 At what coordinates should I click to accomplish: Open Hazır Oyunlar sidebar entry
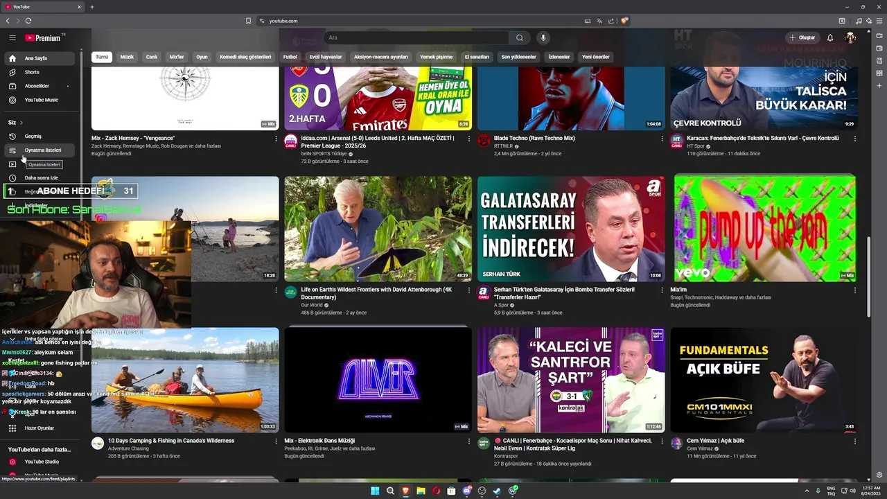tap(39, 428)
